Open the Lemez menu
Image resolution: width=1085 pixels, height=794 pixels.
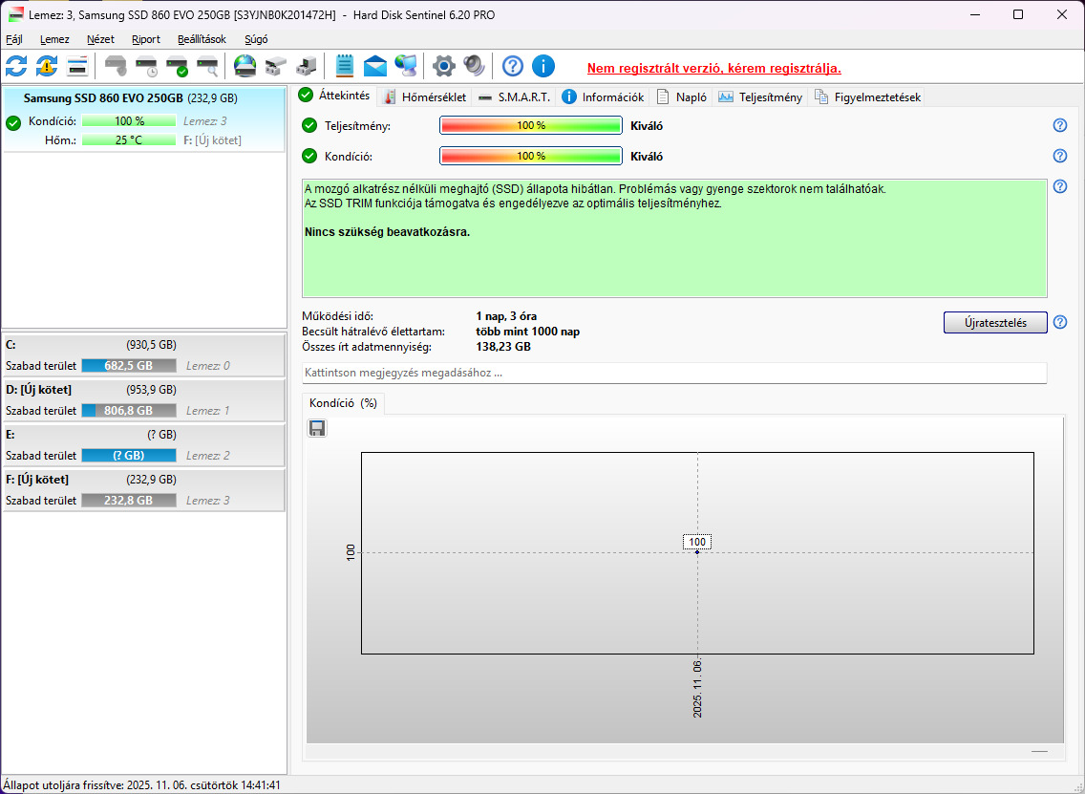(54, 39)
